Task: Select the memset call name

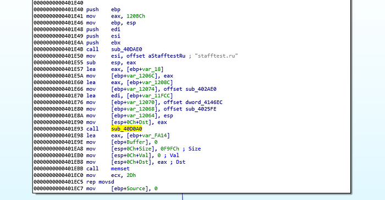Action: (x=120, y=169)
